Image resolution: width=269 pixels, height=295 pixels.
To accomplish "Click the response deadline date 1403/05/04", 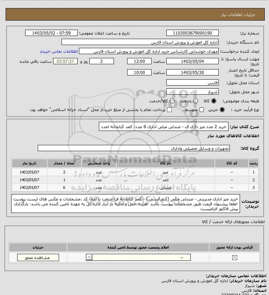I will [192, 61].
